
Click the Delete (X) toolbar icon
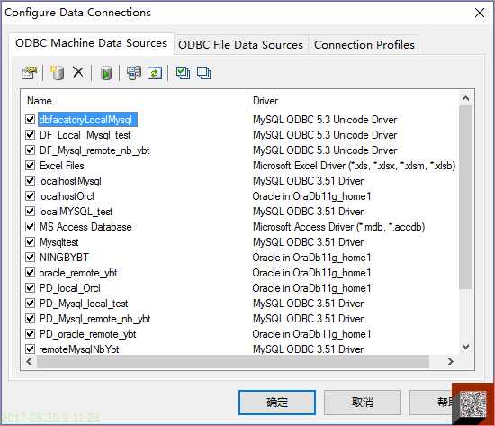click(x=78, y=72)
